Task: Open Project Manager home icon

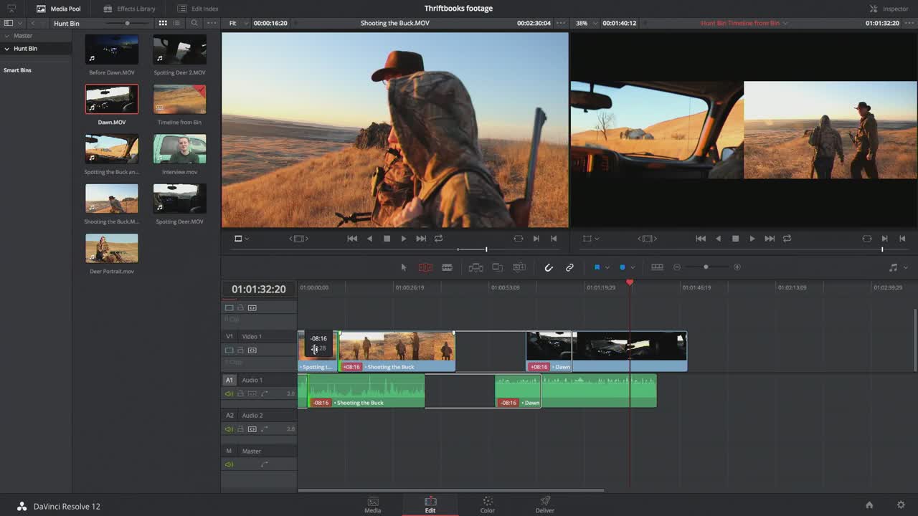Action: (869, 505)
